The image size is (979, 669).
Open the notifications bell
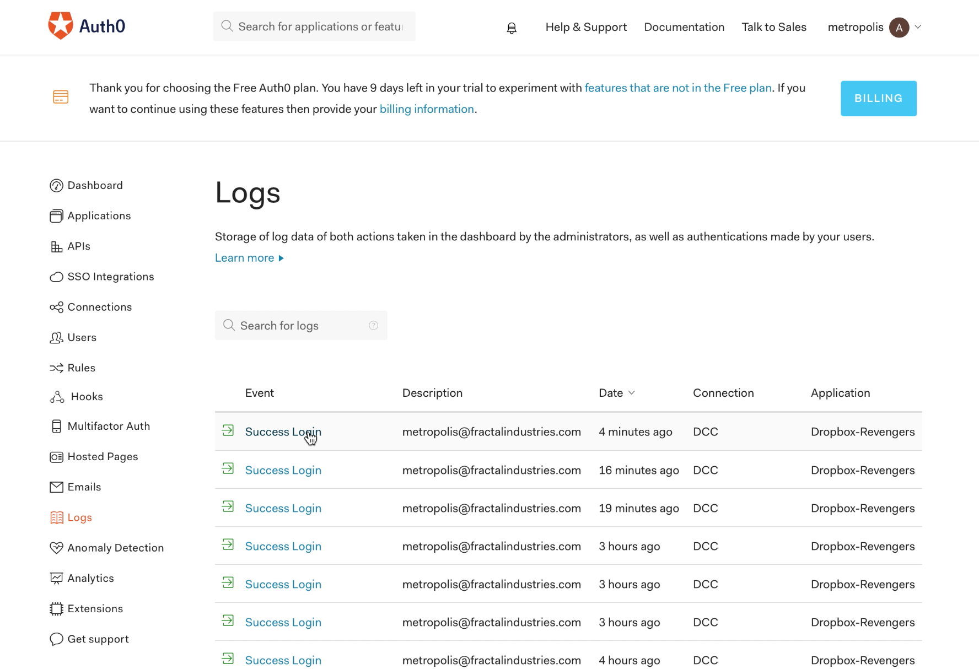click(512, 28)
